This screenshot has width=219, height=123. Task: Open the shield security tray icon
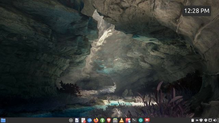coord(201,120)
